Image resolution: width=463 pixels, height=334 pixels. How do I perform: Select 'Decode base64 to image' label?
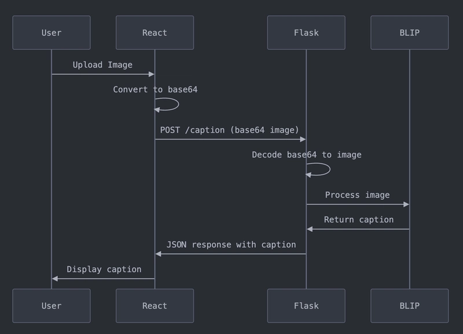coord(307,155)
